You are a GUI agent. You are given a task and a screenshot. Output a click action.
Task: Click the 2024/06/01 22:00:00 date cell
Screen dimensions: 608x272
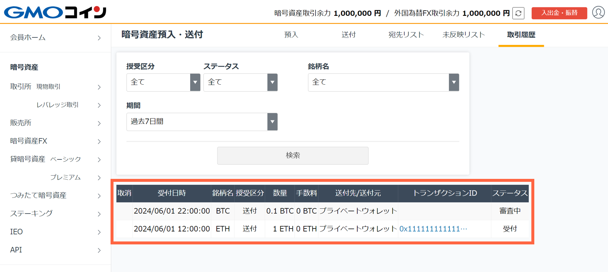coord(172,211)
